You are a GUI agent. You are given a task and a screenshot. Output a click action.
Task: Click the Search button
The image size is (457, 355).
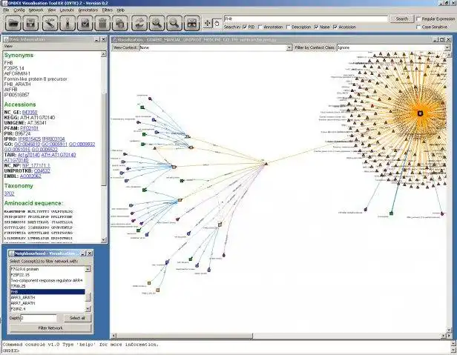coord(401,19)
